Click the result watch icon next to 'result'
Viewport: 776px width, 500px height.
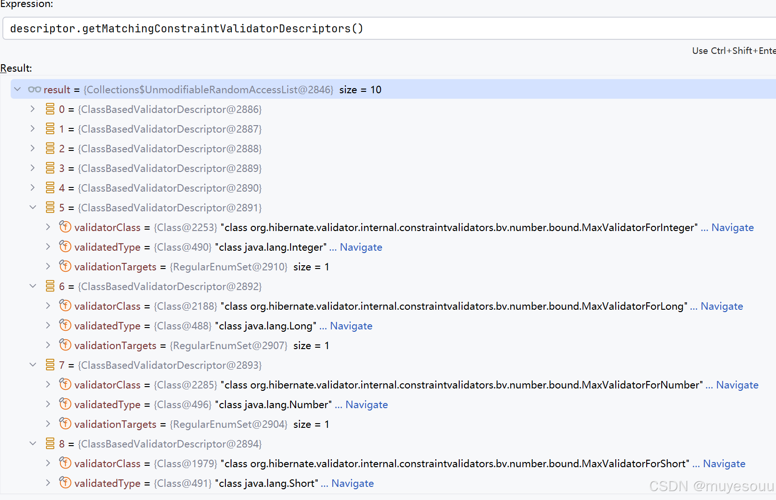tap(33, 90)
